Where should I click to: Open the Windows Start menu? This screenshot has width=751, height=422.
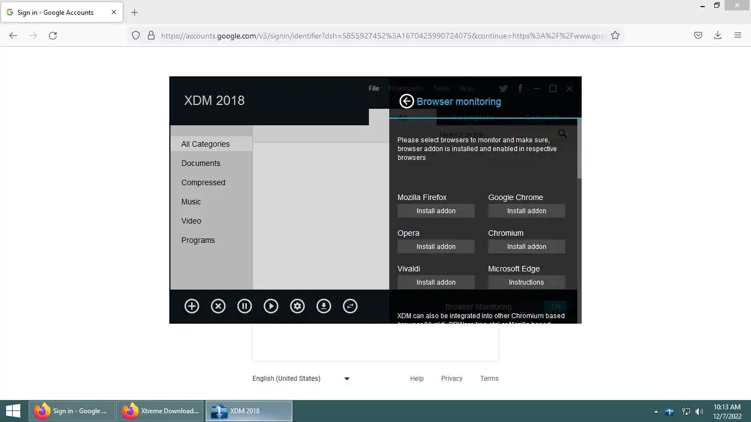coord(13,410)
